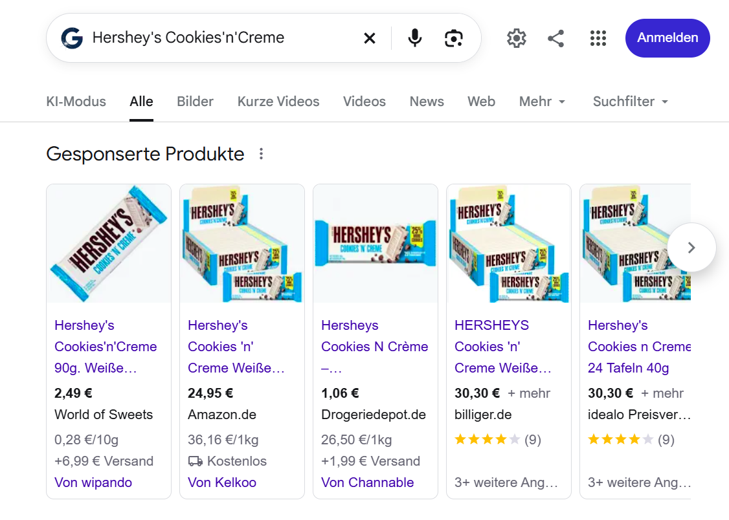Open sponsored products three-dot menu
The height and width of the screenshot is (520, 729).
(262, 154)
